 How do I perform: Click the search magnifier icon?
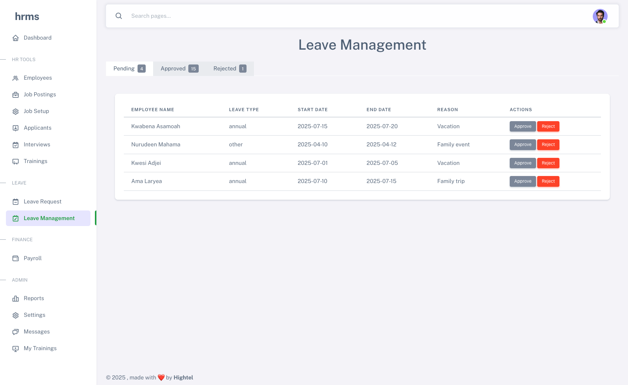point(119,16)
